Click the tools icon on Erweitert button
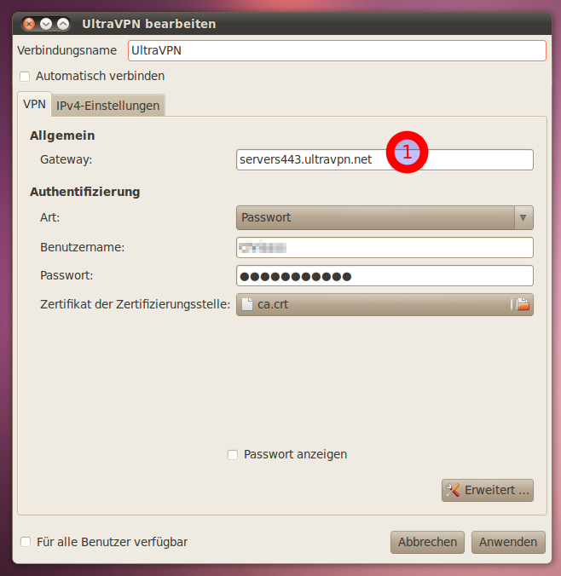The height and width of the screenshot is (576, 561). coord(453,490)
